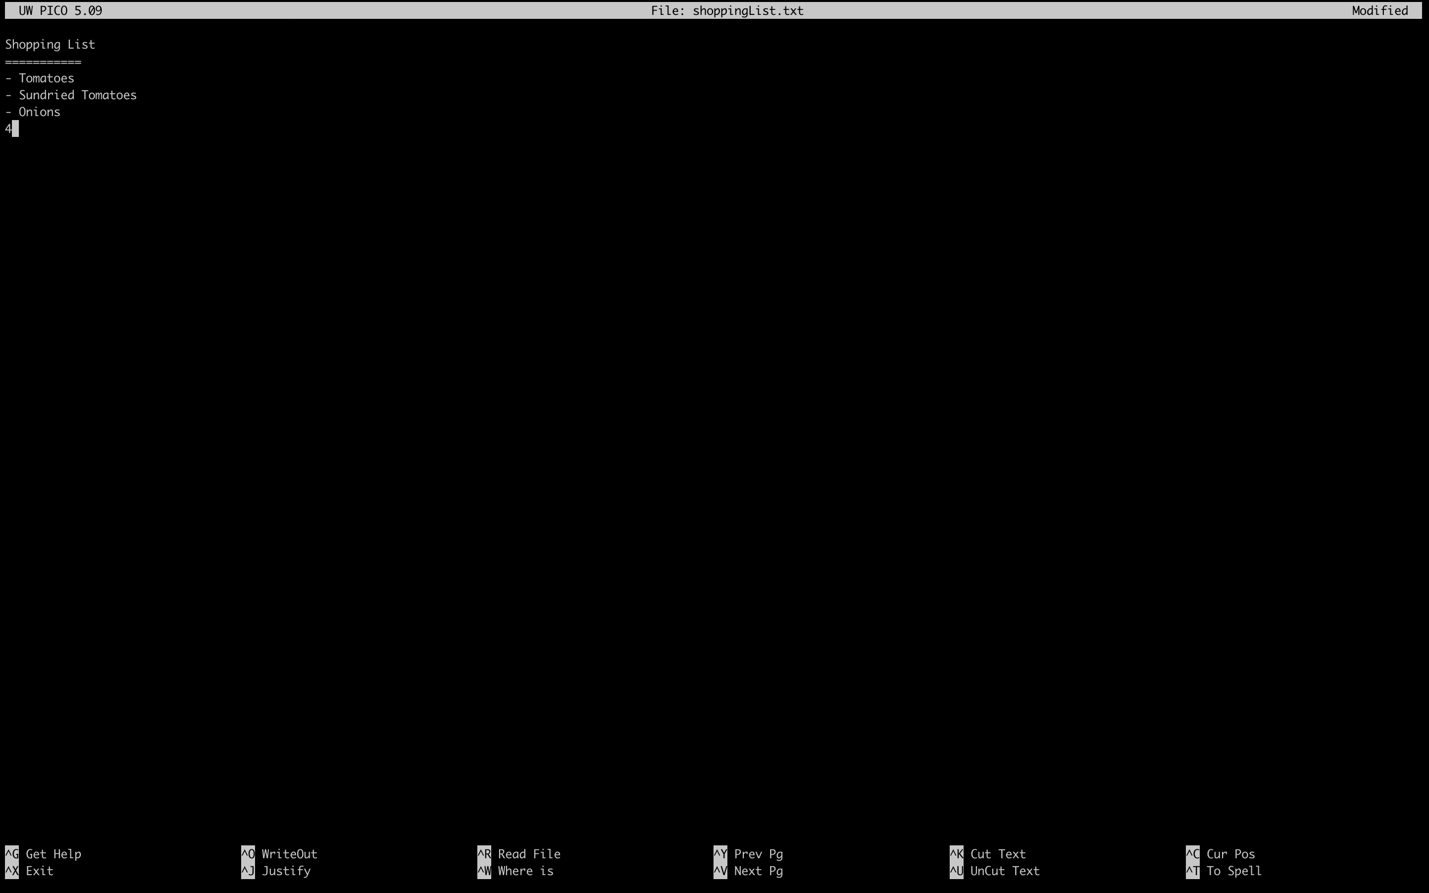Click the ^V Next Pg command

[x=748, y=871]
